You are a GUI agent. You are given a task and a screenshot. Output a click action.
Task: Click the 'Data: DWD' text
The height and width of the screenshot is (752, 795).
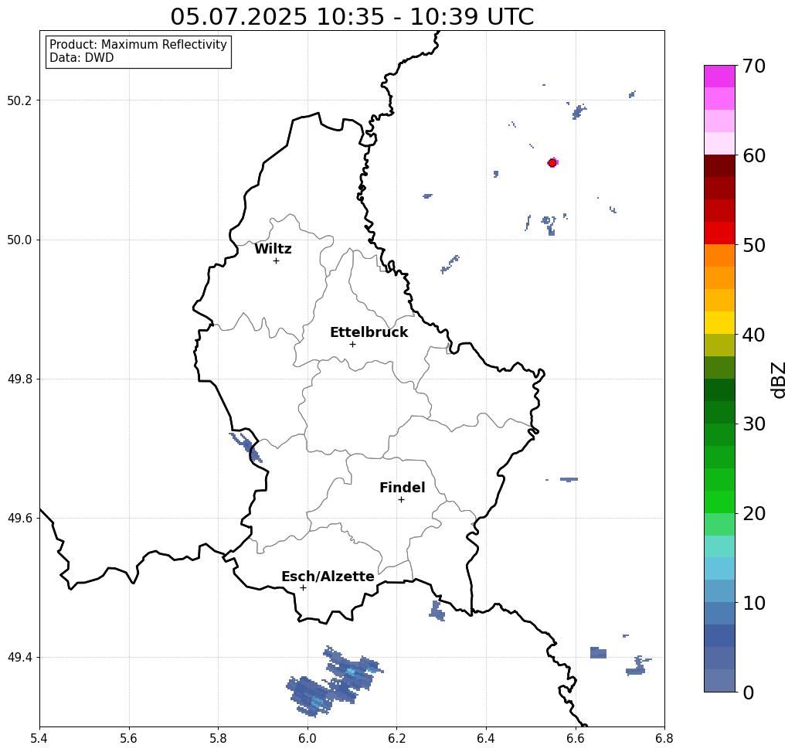pyautogui.click(x=82, y=58)
